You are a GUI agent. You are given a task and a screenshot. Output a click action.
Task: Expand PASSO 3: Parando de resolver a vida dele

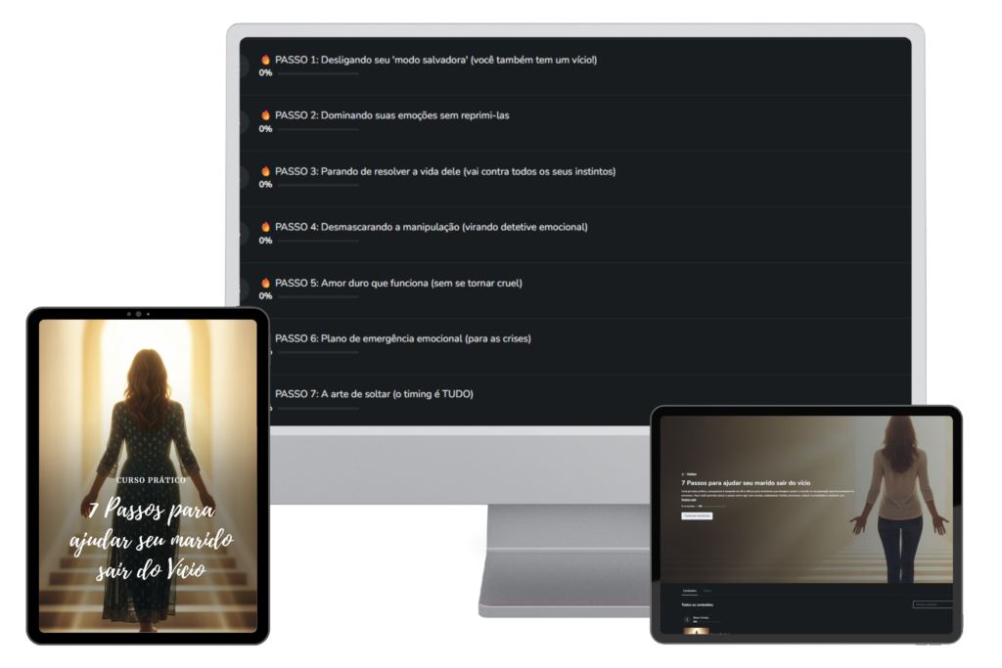445,171
